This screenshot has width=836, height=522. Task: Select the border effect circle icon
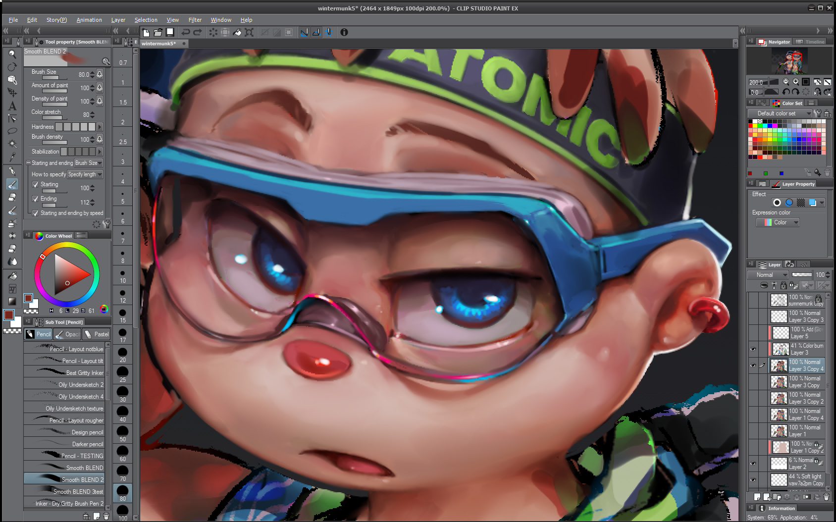click(x=777, y=203)
